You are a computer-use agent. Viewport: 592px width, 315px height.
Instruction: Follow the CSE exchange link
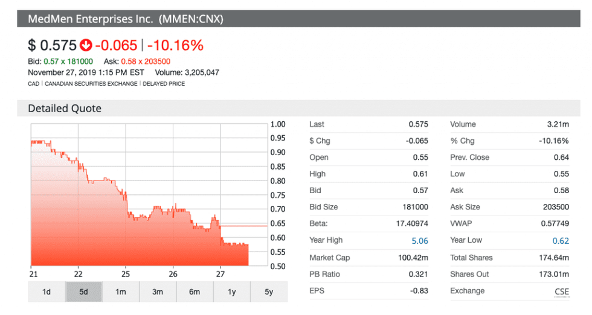click(561, 291)
